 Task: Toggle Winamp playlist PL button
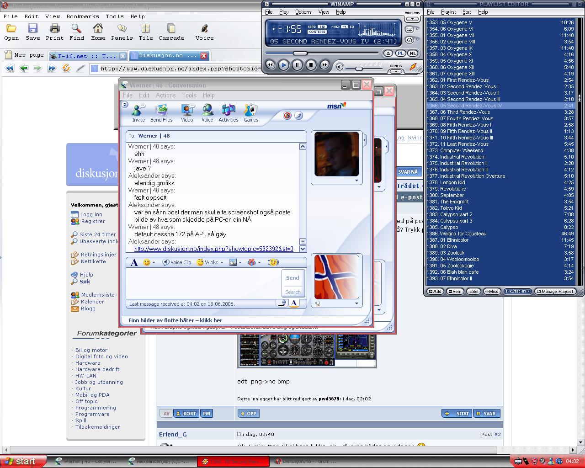(400, 53)
